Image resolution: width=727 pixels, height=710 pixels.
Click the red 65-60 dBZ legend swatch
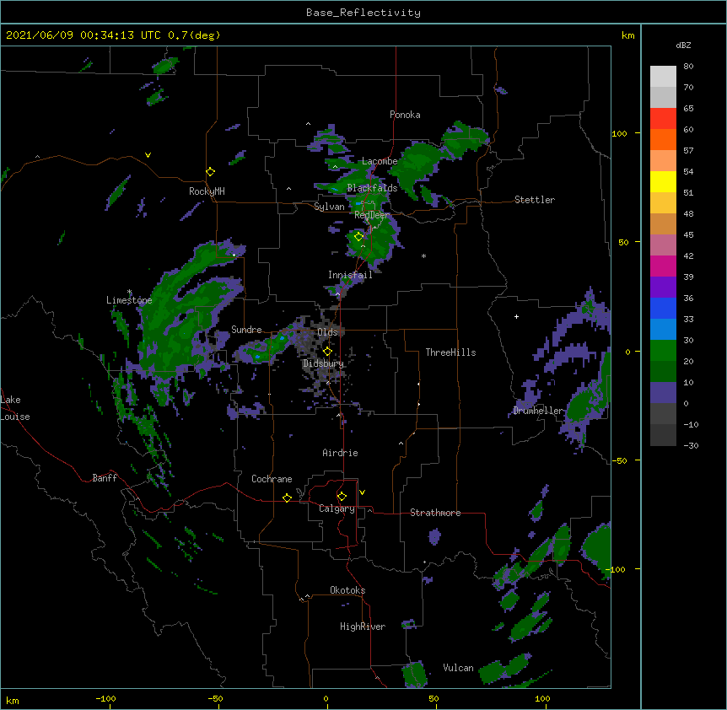pos(663,119)
